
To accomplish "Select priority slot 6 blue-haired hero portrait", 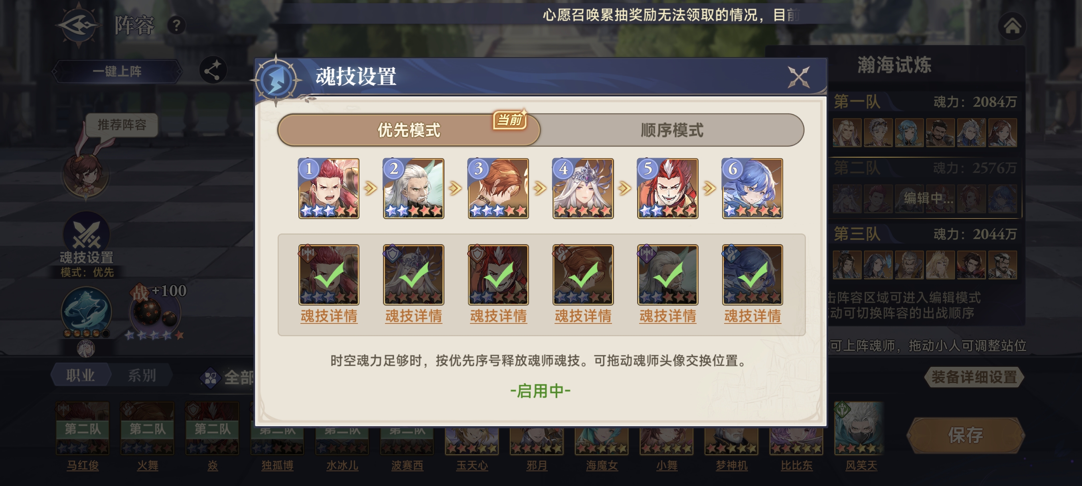I will (x=752, y=188).
